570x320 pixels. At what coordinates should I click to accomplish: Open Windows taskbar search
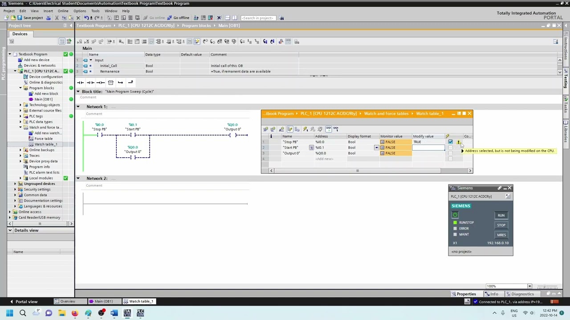point(23,313)
